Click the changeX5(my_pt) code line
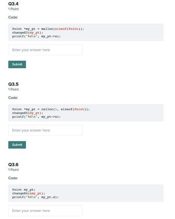Viewport: 175px width, 219px height. point(28,113)
